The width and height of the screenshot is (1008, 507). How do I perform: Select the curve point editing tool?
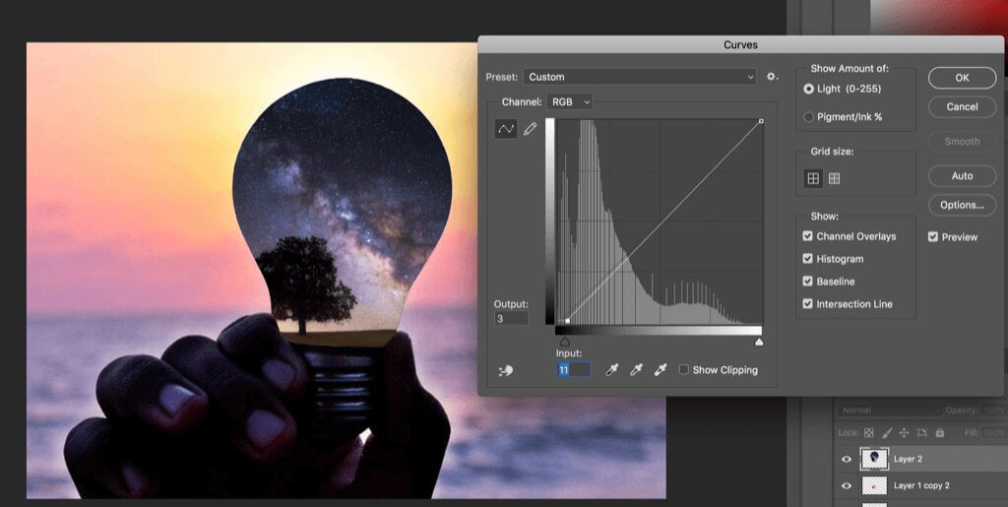click(506, 129)
